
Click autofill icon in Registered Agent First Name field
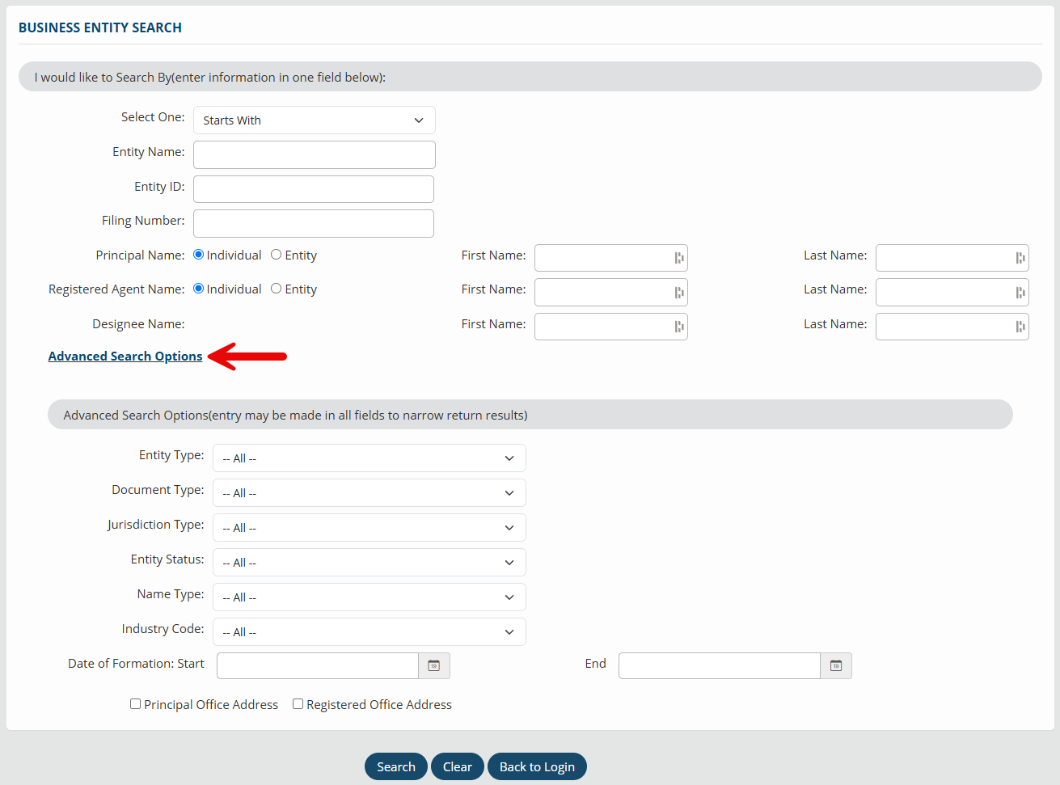pos(679,292)
